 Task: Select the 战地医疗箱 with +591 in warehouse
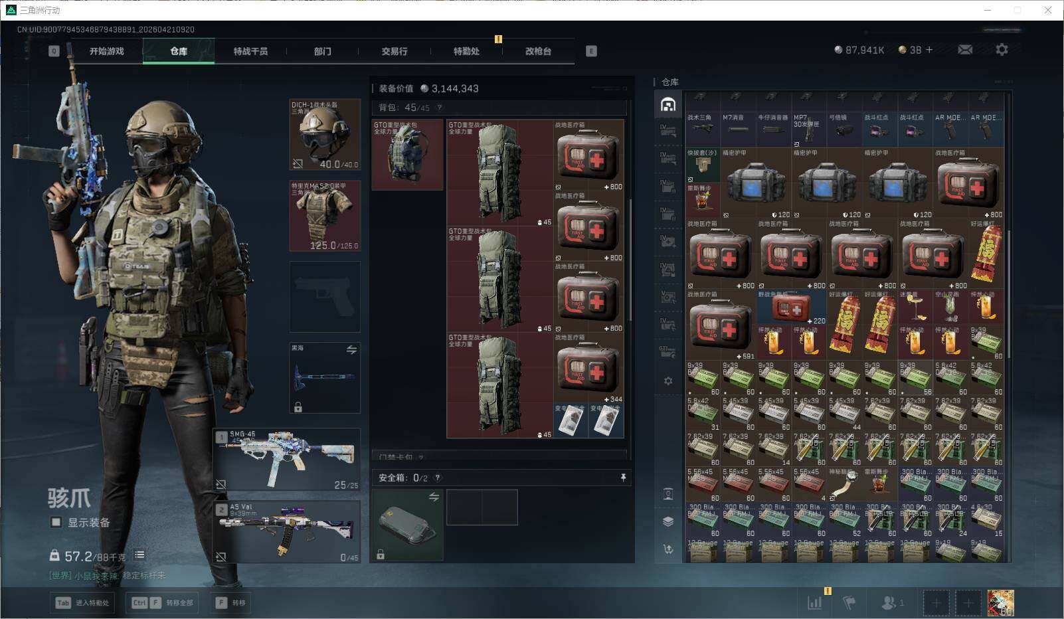pyautogui.click(x=721, y=325)
